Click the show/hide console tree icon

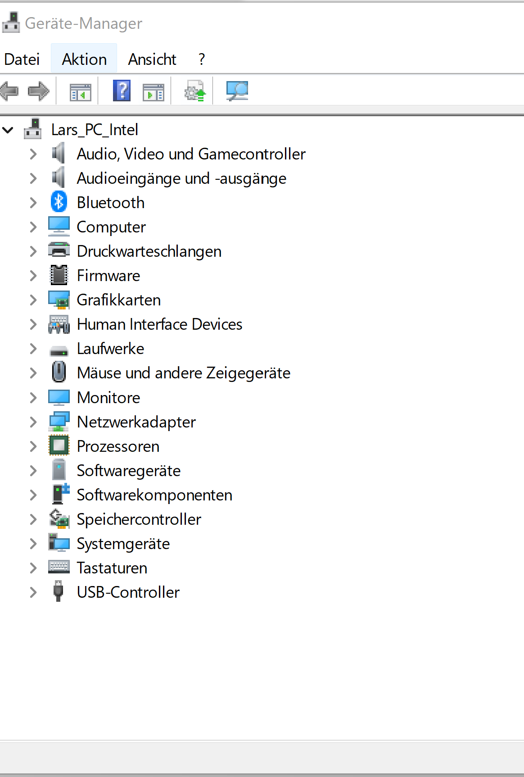(x=81, y=91)
